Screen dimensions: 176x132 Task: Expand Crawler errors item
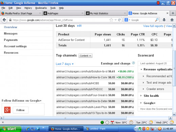144,89
